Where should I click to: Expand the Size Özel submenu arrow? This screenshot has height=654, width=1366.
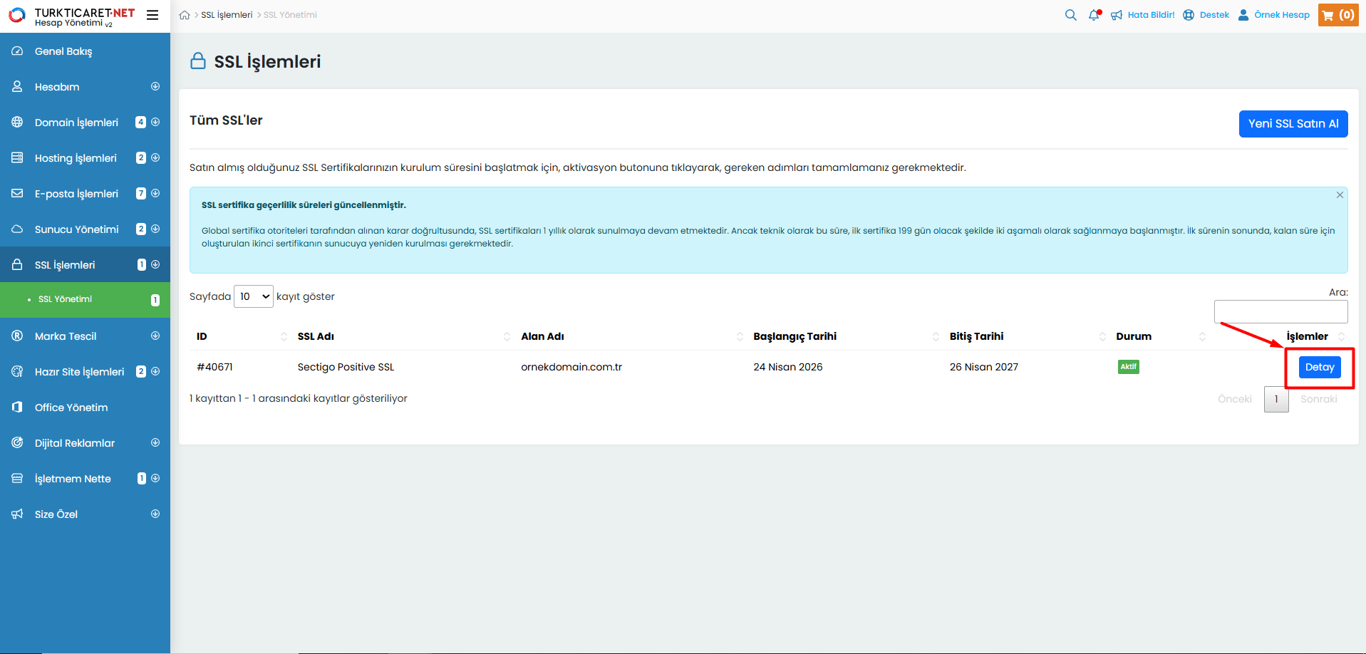[x=155, y=514]
